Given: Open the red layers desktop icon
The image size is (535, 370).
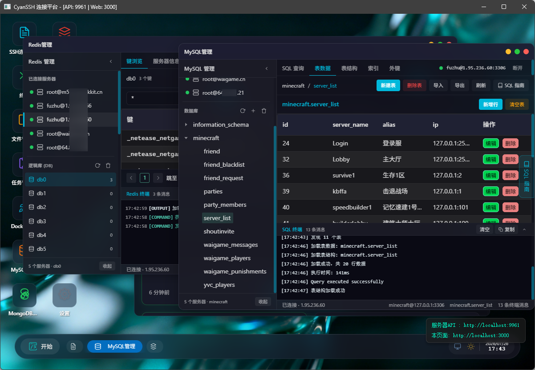Looking at the screenshot, I should click(65, 31).
